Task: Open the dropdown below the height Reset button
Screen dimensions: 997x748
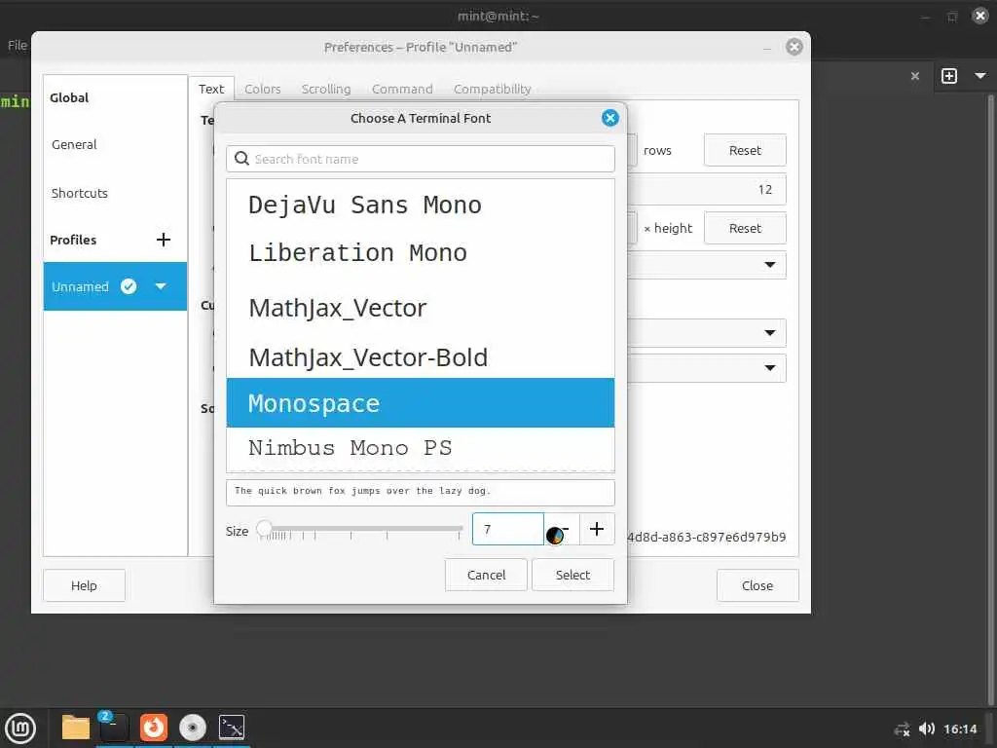Action: tap(707, 265)
